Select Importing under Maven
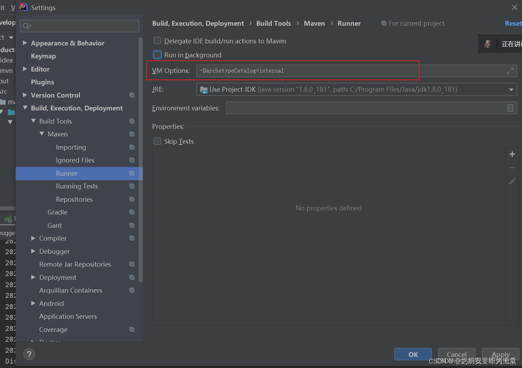 click(71, 147)
